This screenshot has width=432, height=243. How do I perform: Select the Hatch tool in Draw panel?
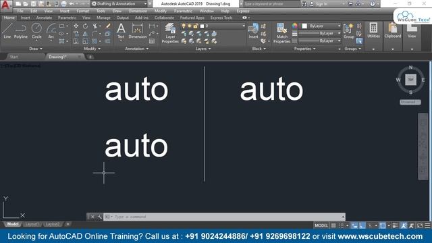[x=61, y=41]
